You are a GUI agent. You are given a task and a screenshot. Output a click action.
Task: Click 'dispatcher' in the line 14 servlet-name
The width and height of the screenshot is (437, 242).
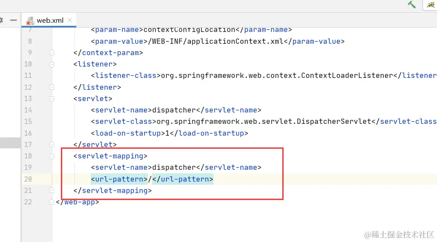click(174, 110)
